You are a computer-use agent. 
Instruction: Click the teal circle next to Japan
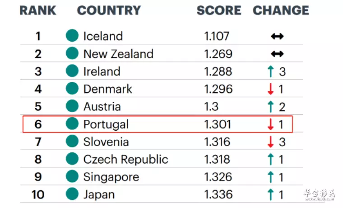point(72,194)
